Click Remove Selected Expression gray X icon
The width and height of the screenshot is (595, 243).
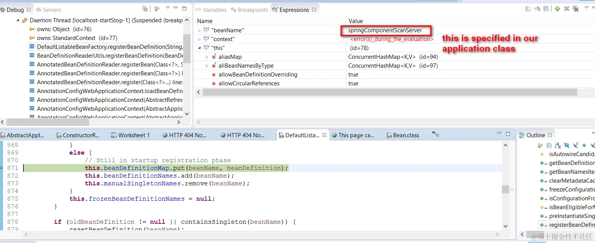(566, 8)
